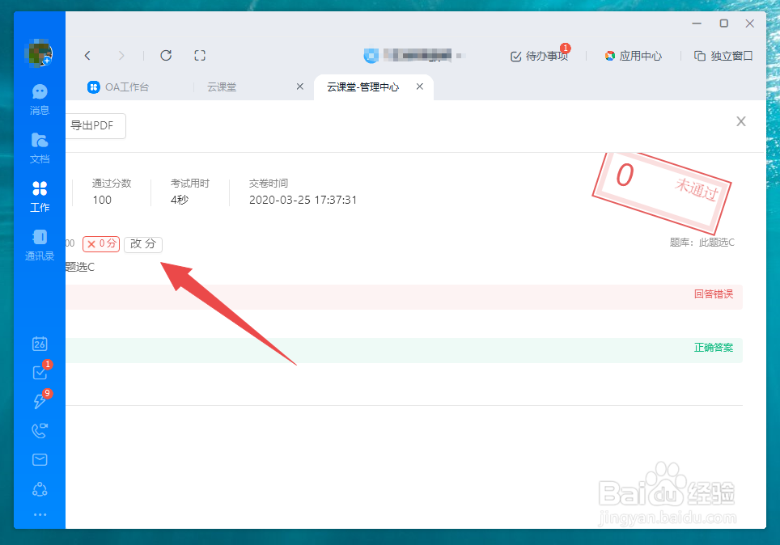Image resolution: width=780 pixels, height=545 pixels.
Task: Click the 改分 change score button
Action: pos(142,243)
